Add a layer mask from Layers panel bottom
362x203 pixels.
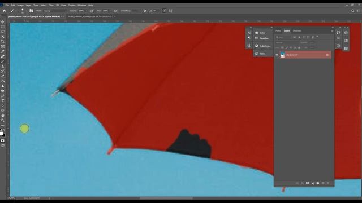tap(307, 183)
